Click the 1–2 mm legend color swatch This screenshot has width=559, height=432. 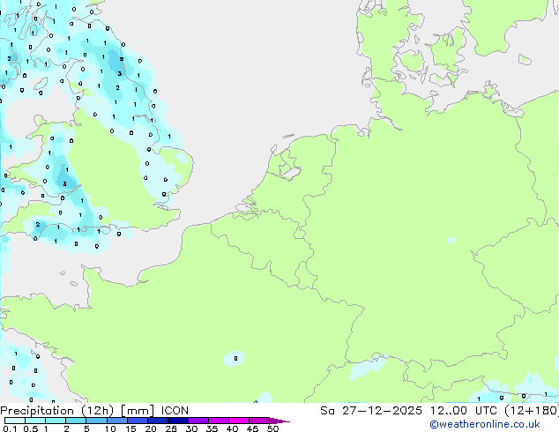(x=56, y=421)
